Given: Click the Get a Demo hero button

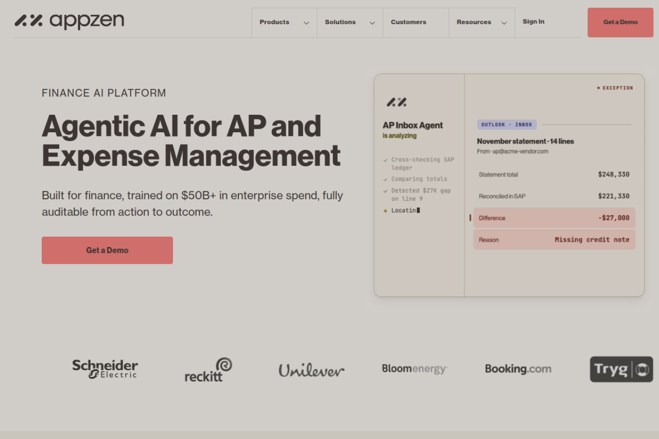Looking at the screenshot, I should click(x=107, y=250).
